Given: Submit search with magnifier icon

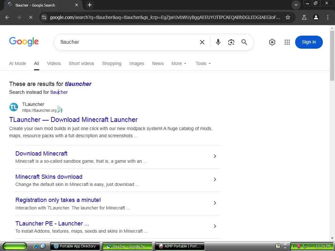Looking at the screenshot, I should [x=244, y=42].
